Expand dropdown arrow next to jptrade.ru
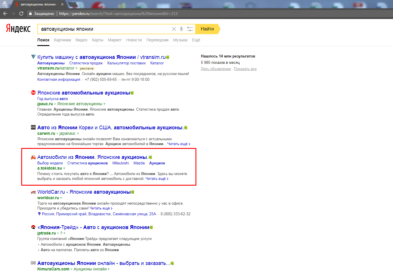Viewport: 393px width, 273px height. point(65,233)
